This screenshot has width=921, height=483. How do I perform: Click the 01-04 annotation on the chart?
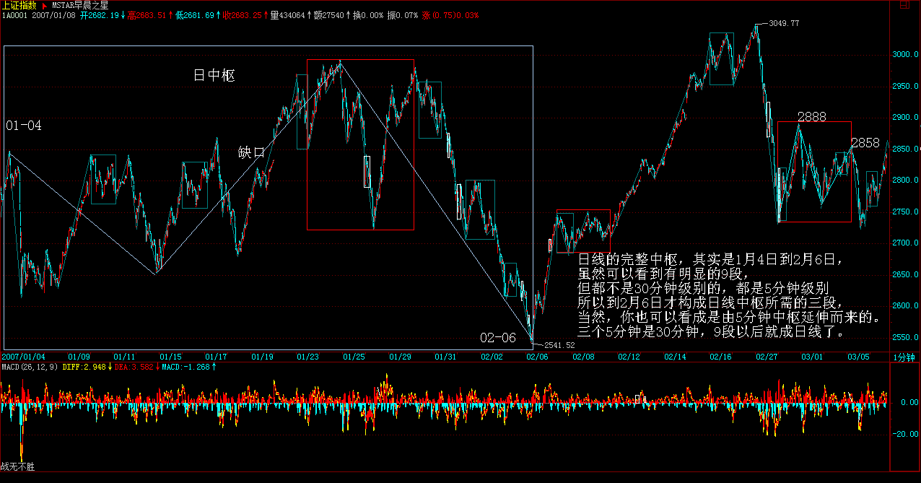pyautogui.click(x=24, y=126)
